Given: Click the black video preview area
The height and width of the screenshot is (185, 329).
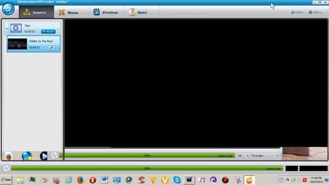Looking at the screenshot, I should tap(196, 83).
